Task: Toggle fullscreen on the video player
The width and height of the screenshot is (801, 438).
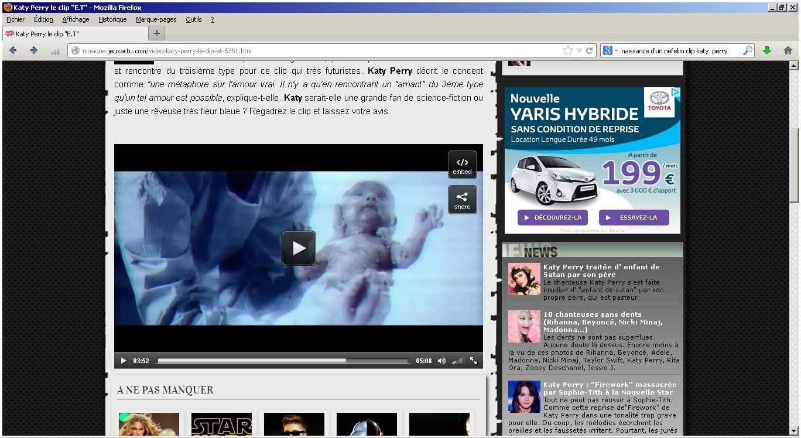Action: [474, 361]
